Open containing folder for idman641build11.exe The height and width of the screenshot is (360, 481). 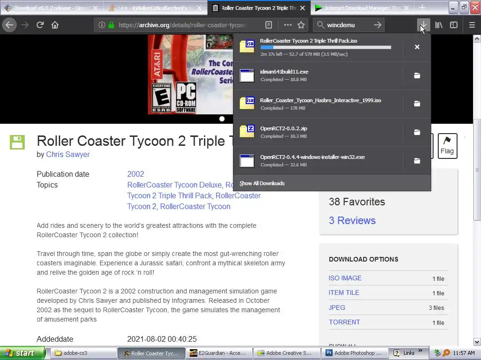(417, 75)
